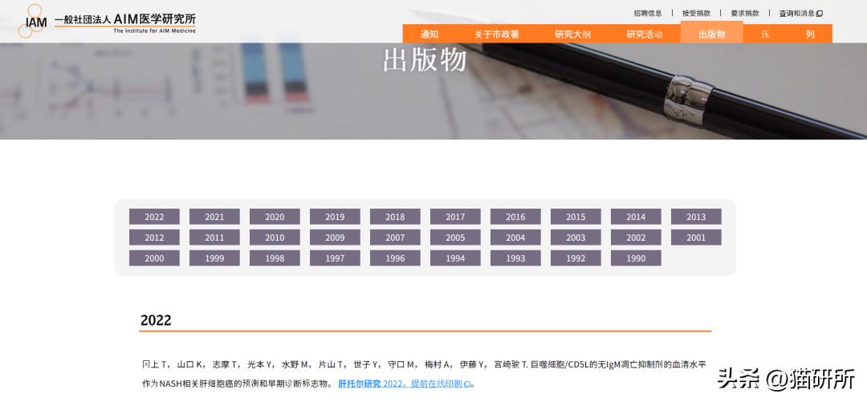The height and width of the screenshot is (402, 867).
Task: Go to the 1999 publications section
Action: tap(214, 258)
